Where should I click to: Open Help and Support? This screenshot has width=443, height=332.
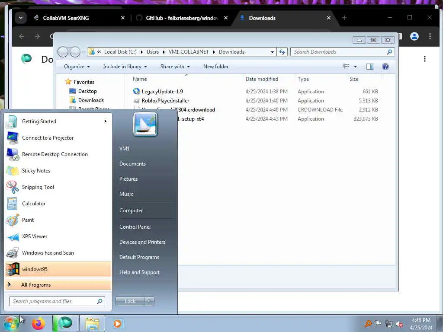coord(139,272)
